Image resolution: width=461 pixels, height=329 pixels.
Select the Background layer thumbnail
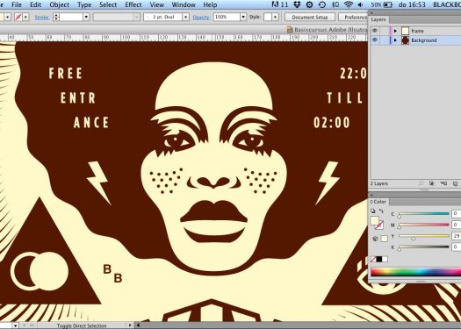click(405, 40)
